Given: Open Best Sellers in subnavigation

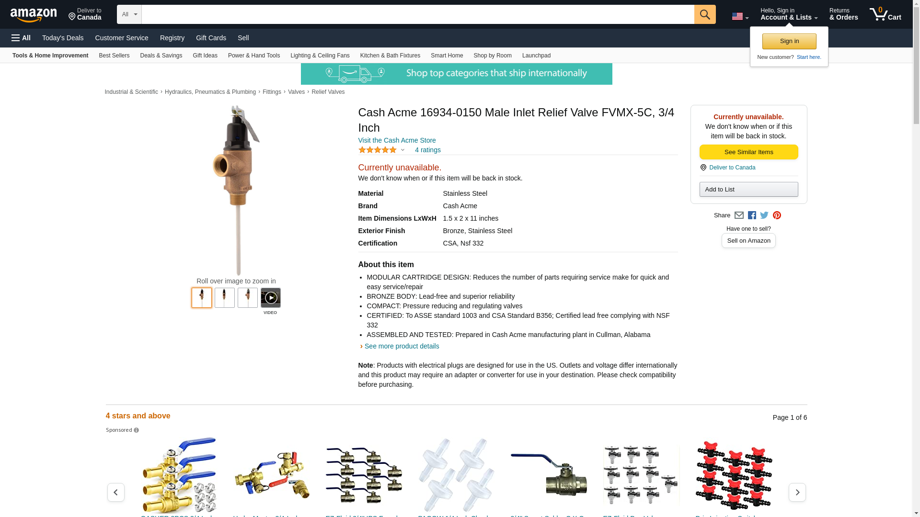Looking at the screenshot, I should click(114, 56).
